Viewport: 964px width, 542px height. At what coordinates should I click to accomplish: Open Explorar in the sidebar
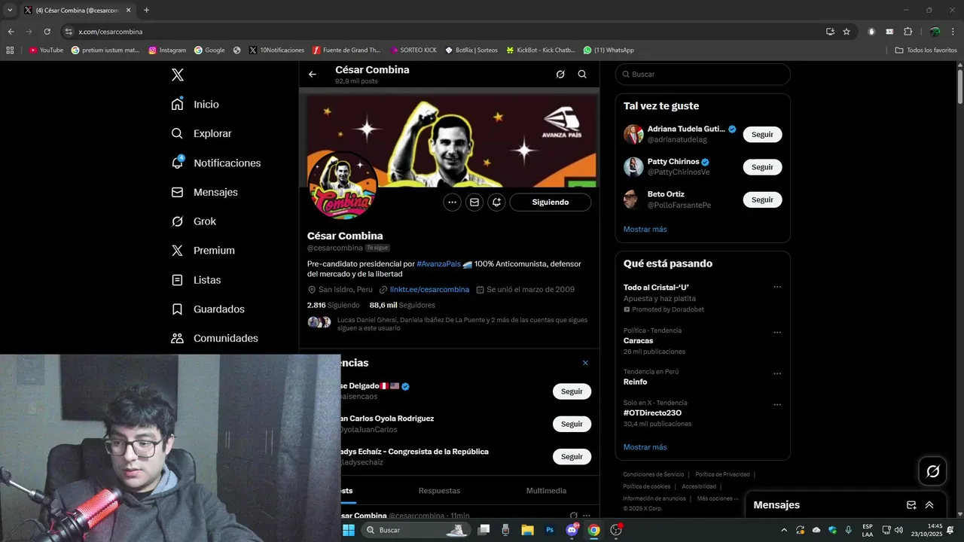[x=201, y=133]
